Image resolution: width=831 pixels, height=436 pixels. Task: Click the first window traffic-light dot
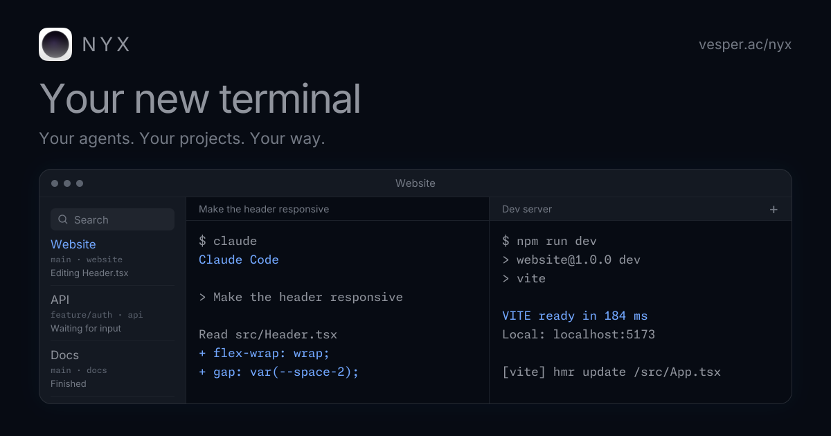[55, 183]
